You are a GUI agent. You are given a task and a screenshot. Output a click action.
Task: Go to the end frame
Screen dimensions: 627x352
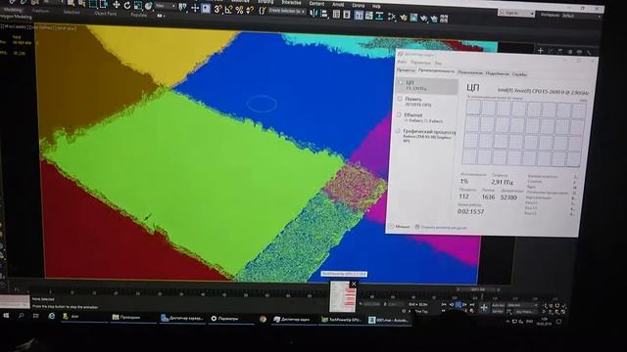pos(472,305)
